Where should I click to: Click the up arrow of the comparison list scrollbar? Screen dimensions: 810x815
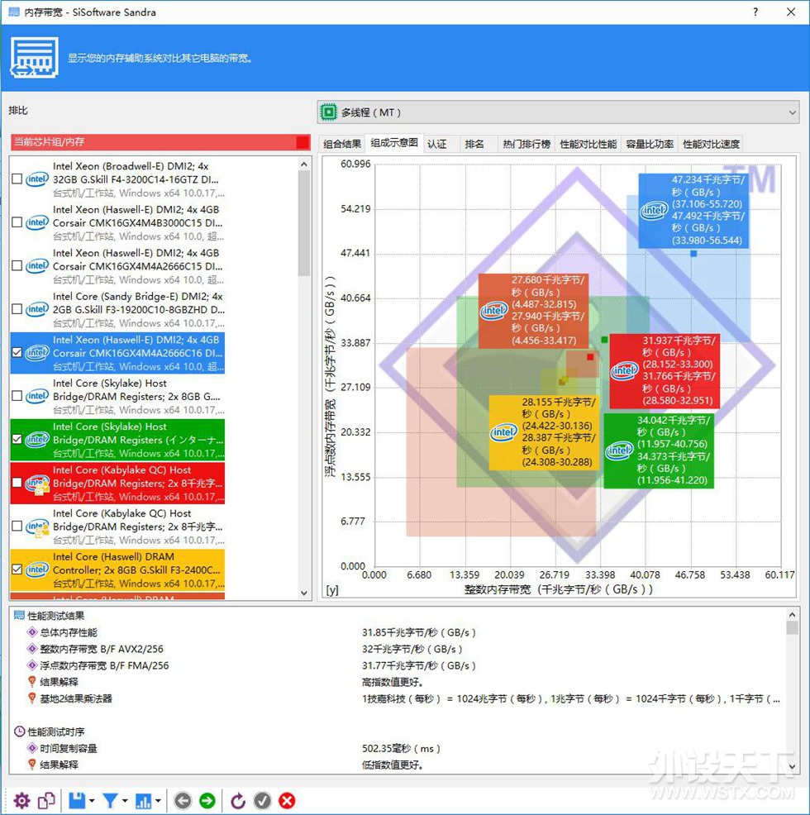[x=304, y=164]
